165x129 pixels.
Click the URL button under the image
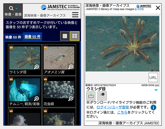coord(153,78)
